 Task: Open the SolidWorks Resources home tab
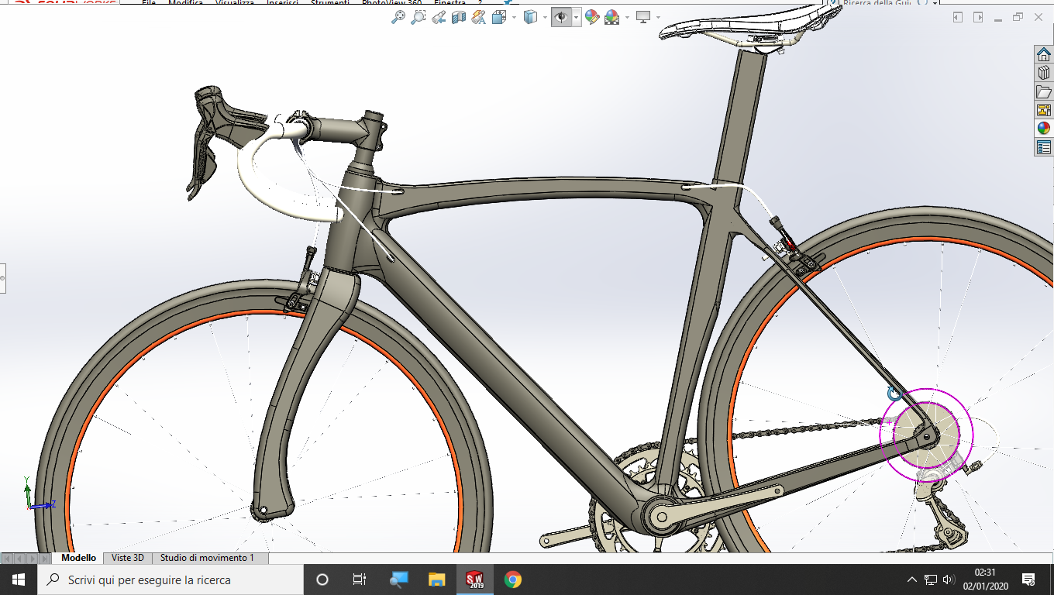pyautogui.click(x=1044, y=54)
